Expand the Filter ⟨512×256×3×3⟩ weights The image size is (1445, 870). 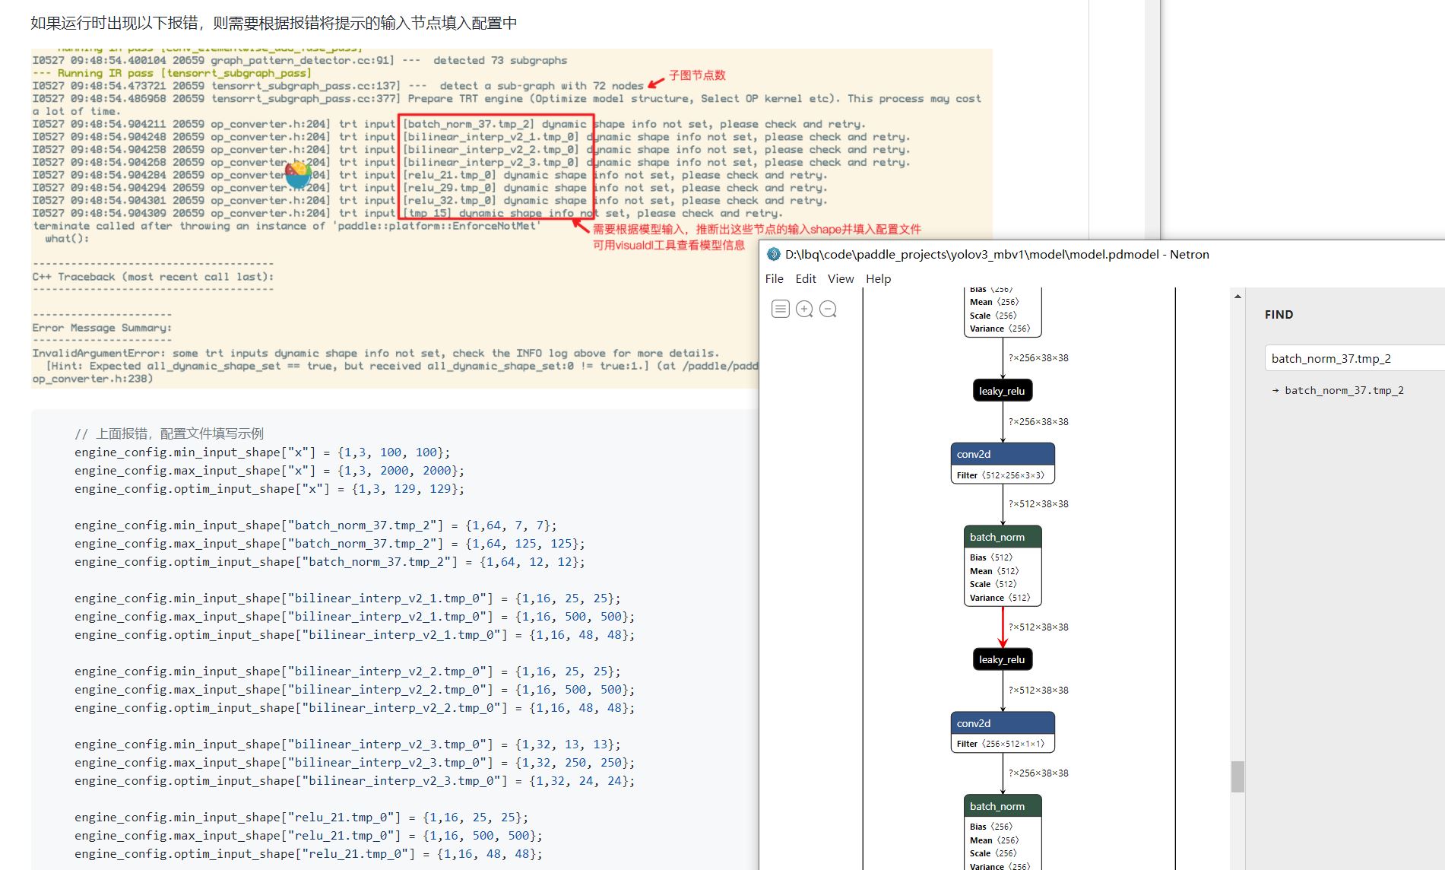(x=1003, y=475)
